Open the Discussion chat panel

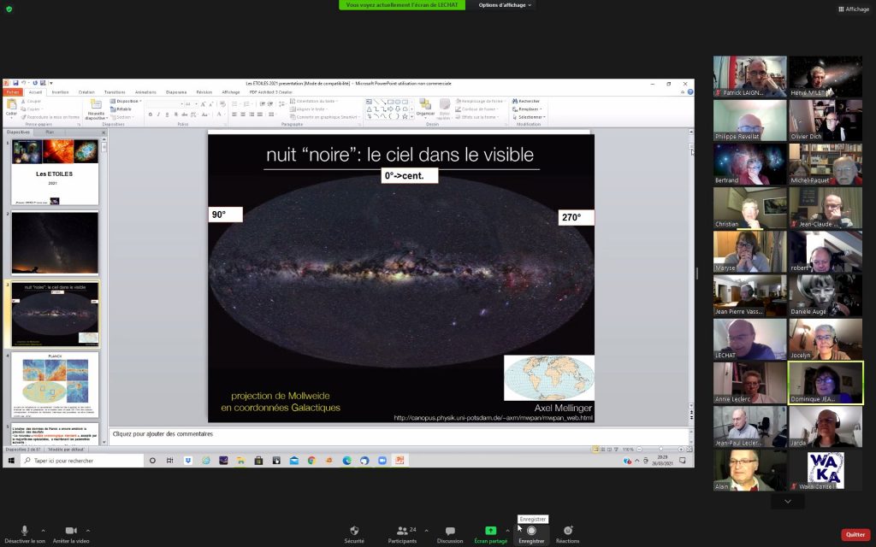450,534
